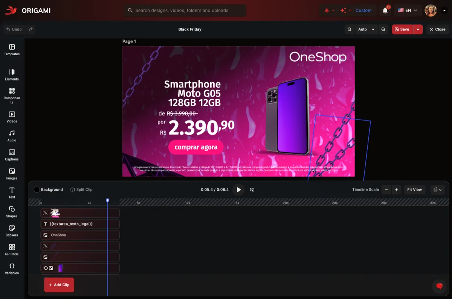Click the Split Clip button
This screenshot has height=299, width=452.
81,190
